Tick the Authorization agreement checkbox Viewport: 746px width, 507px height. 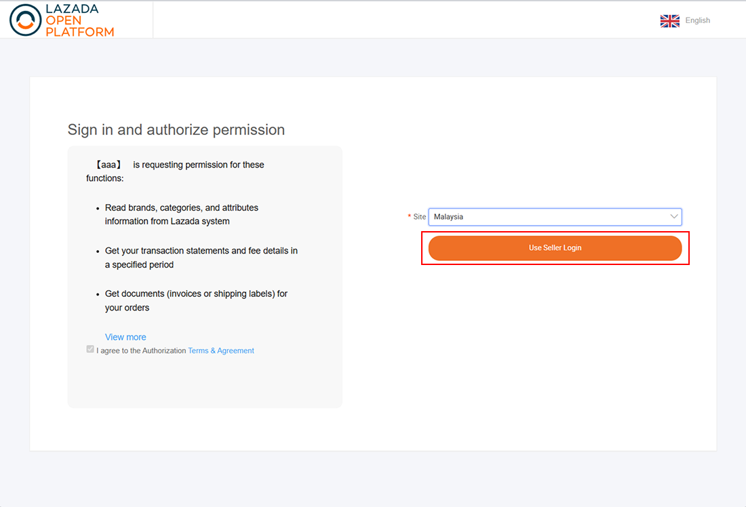90,349
